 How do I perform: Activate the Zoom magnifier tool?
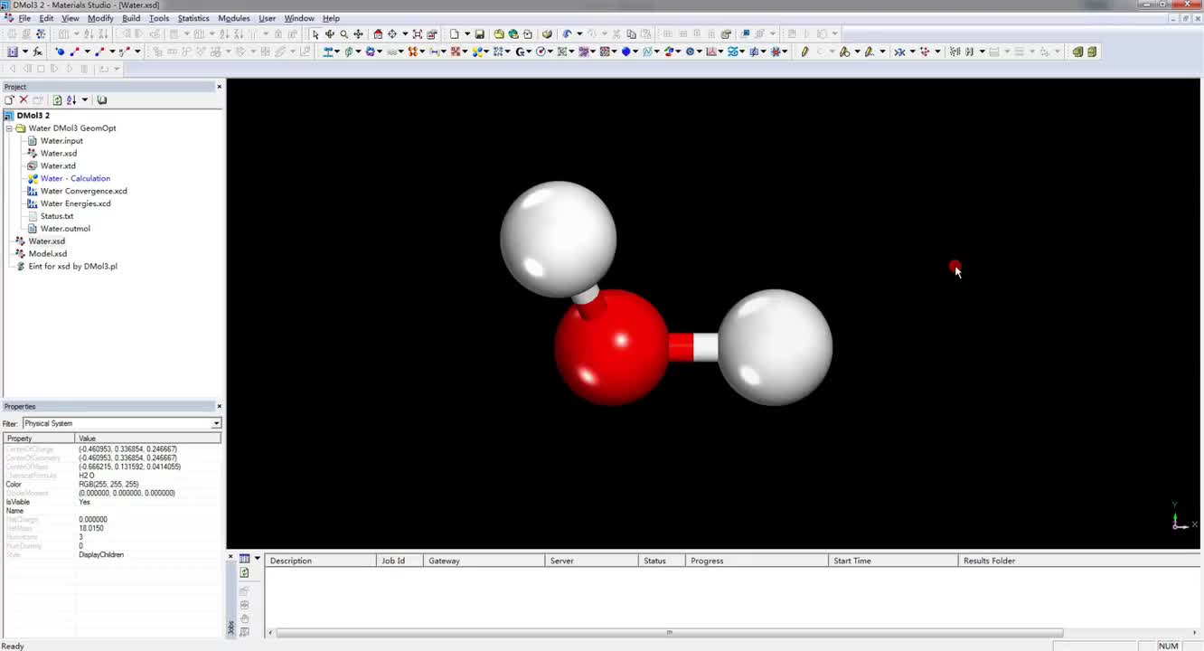(x=343, y=34)
